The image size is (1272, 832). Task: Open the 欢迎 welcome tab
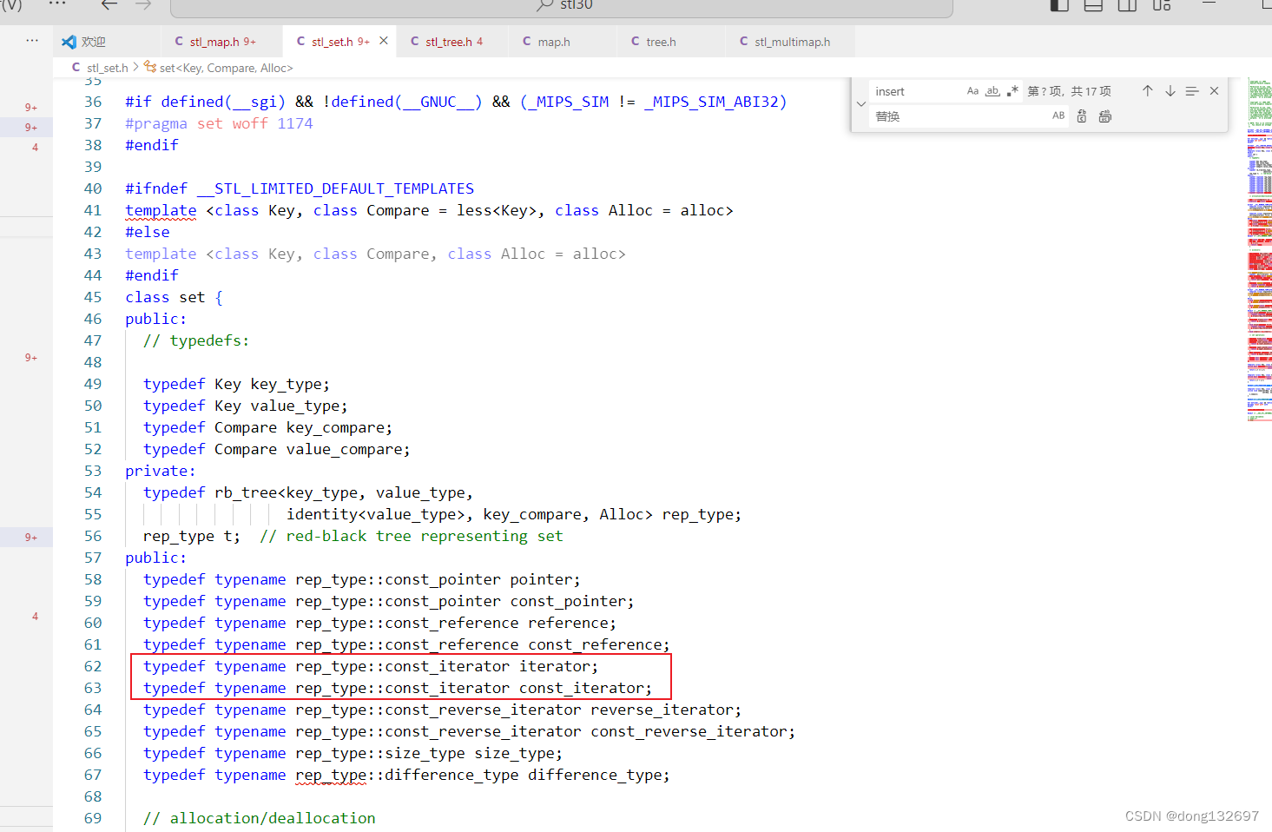click(x=106, y=42)
